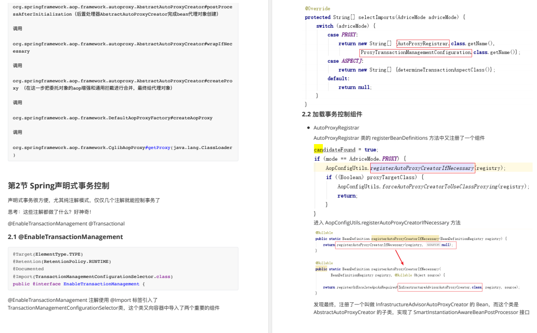The image size is (537, 333).
Task: Click the line '进入 AopConfigUtils.registerAutoProxyCreatorIfNecessary 方法'
Action: coord(387,223)
